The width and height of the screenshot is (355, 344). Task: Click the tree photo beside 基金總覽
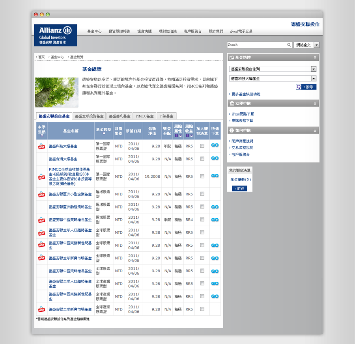tap(56, 92)
